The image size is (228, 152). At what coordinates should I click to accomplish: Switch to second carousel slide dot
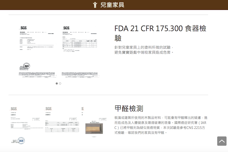pos(60,83)
